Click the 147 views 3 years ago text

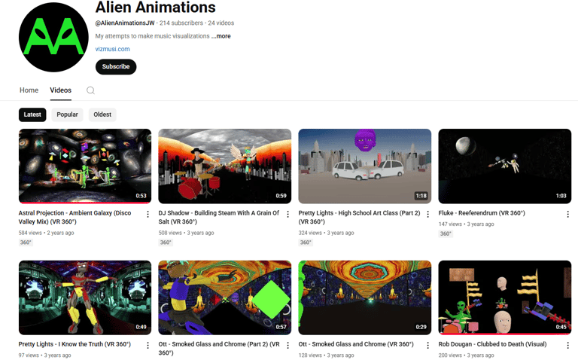[x=467, y=224]
